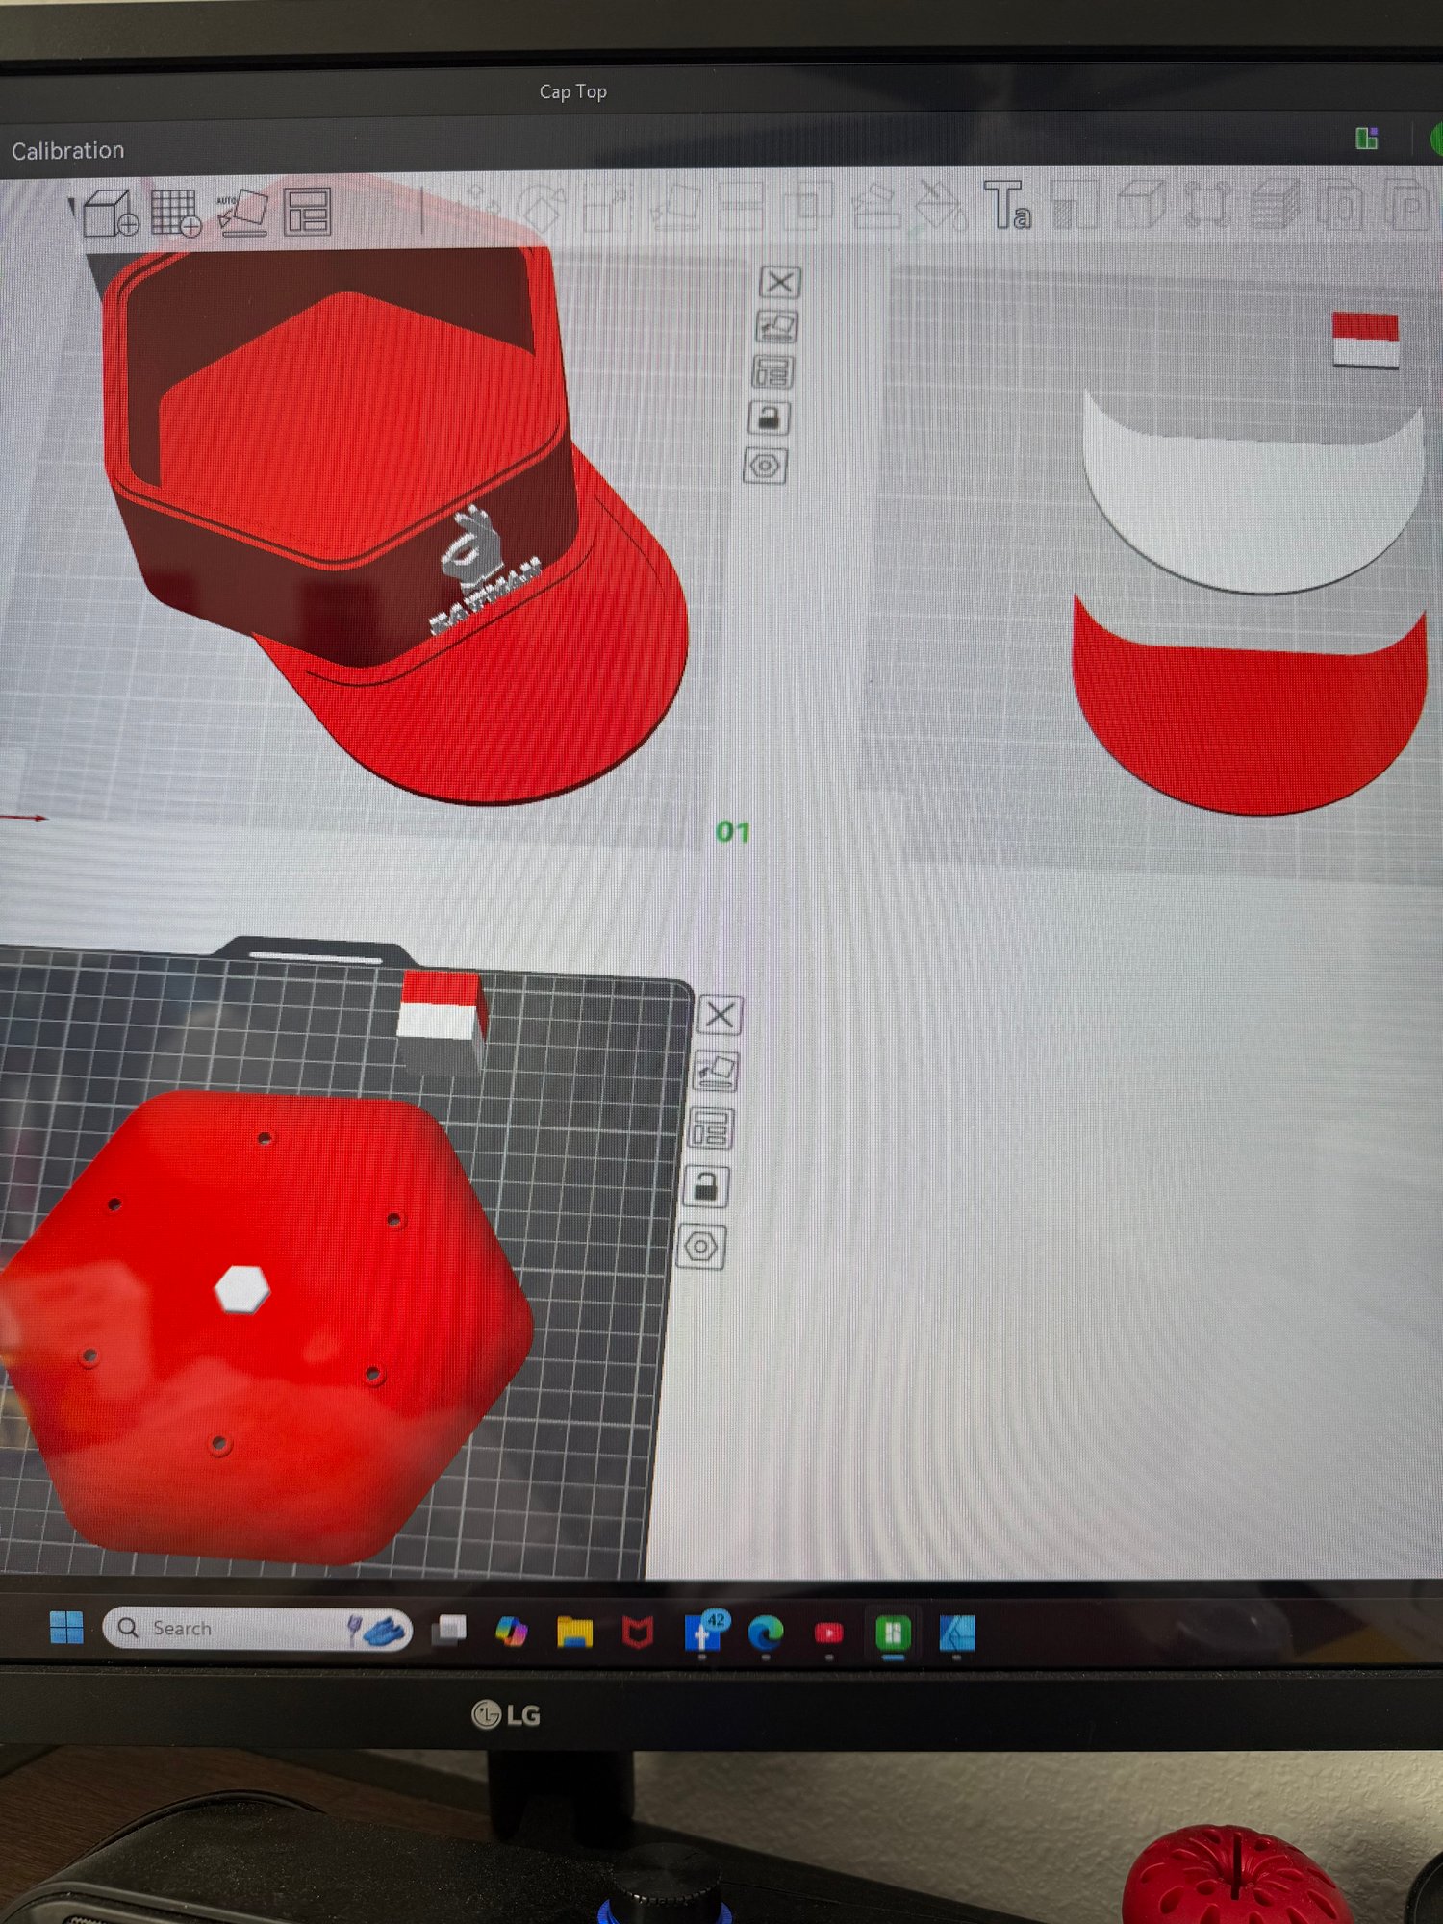Open the Text shape tool
This screenshot has width=1443, height=1924.
click(x=1007, y=205)
